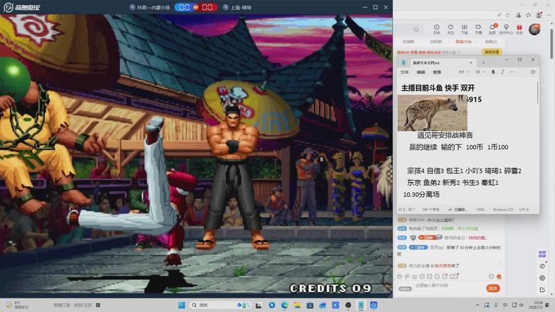Switch to the 活跃榜 tab

[x=436, y=42]
